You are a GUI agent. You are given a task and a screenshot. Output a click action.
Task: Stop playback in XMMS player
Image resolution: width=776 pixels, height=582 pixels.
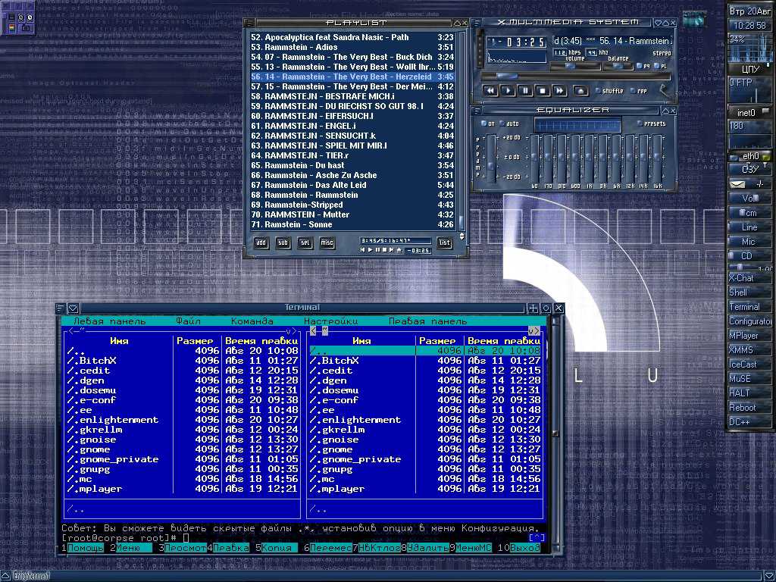click(543, 91)
